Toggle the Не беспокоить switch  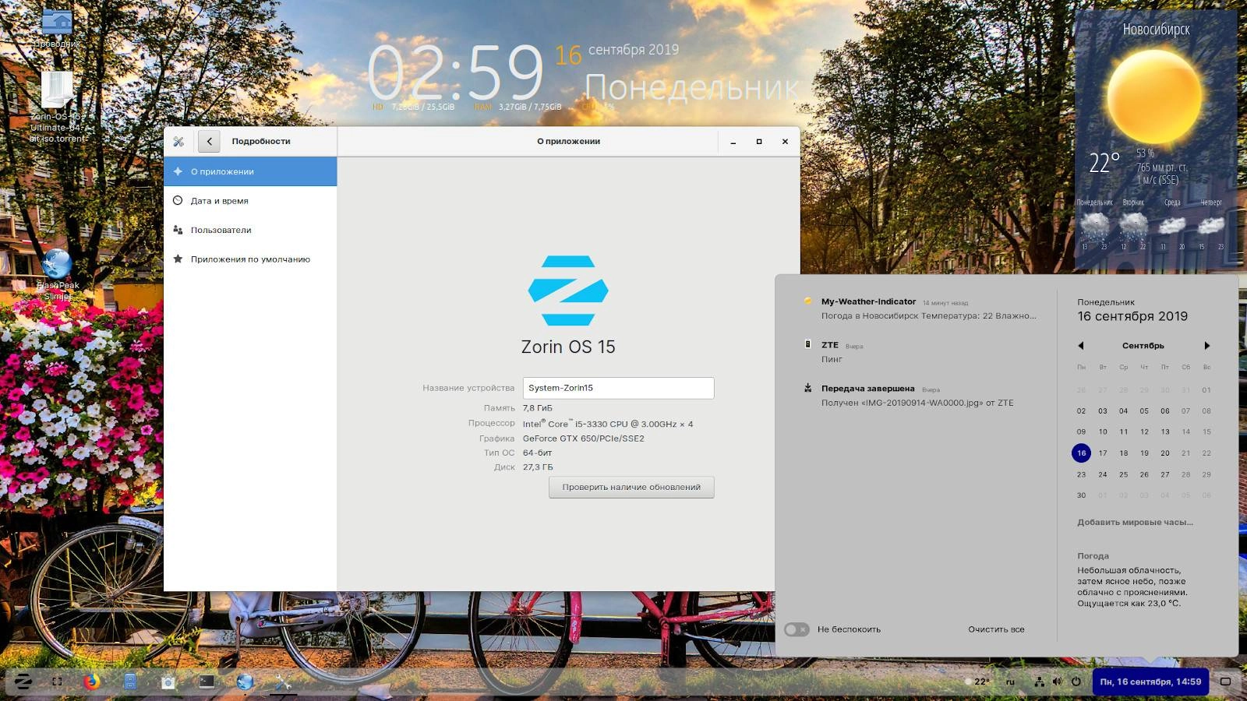coord(797,629)
